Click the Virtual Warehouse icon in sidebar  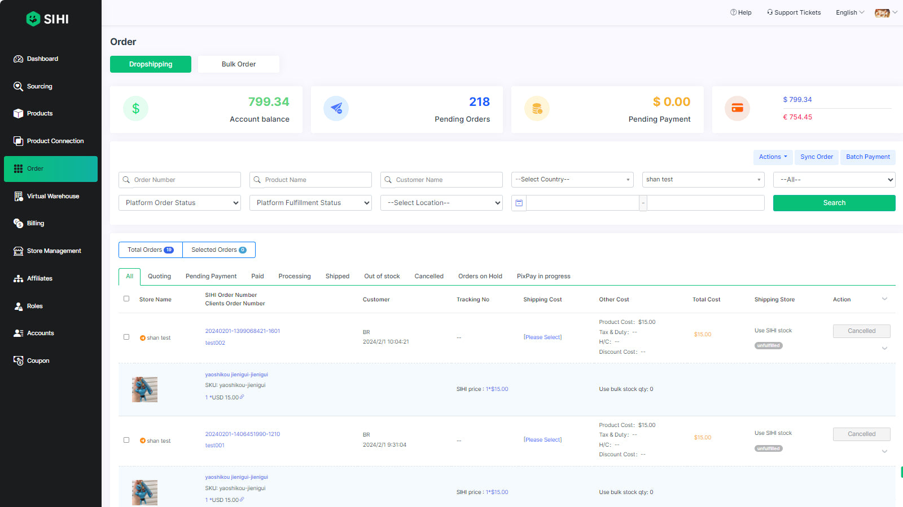18,196
